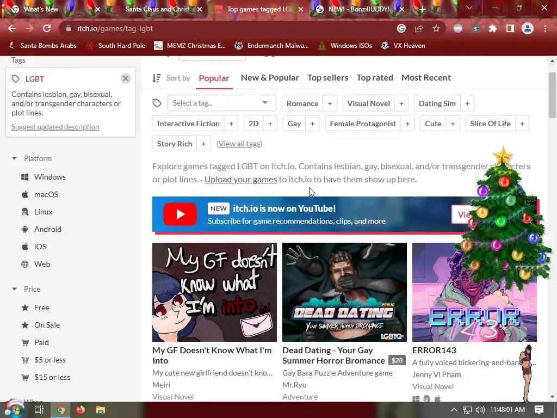This screenshot has width=557, height=418.
Task: Open File Explorer from taskbar
Action: [101, 410]
